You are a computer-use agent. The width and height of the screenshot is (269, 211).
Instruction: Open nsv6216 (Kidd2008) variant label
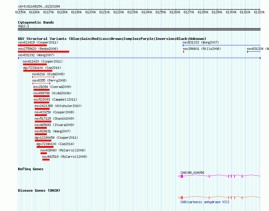[x=48, y=74]
